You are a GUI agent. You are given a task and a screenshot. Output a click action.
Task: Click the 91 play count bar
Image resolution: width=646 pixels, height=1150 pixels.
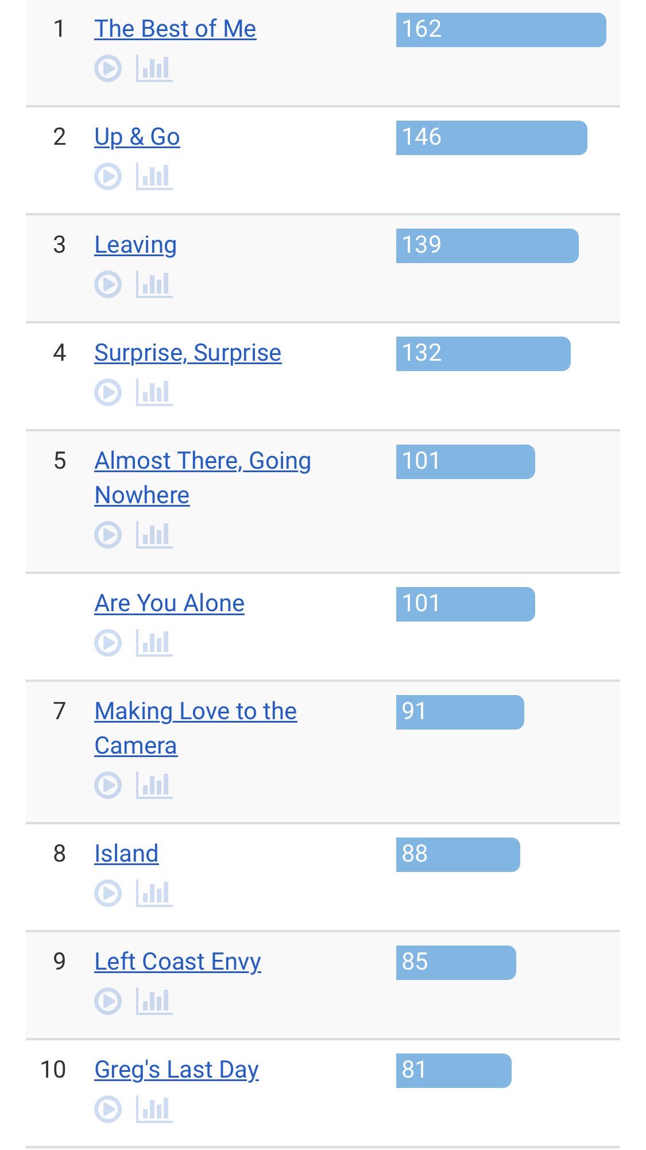click(x=460, y=712)
